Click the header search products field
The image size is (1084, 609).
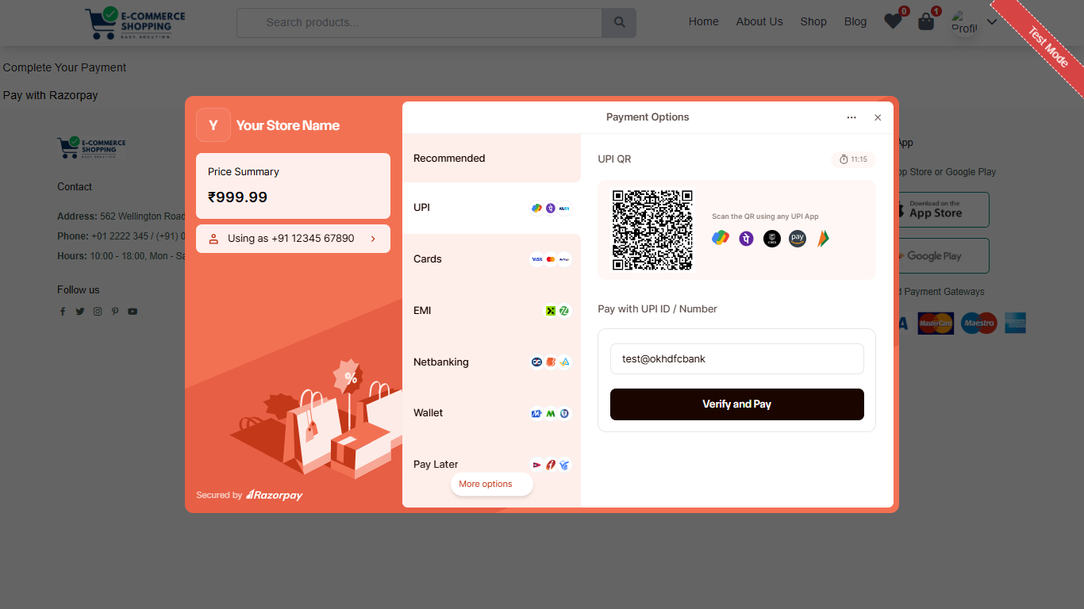[x=419, y=22]
